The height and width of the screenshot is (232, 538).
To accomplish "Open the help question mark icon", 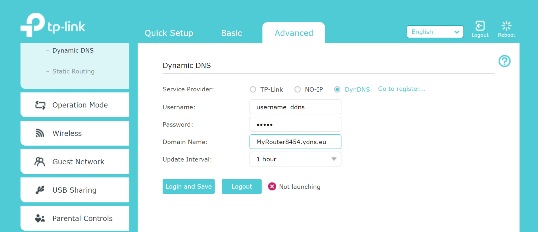I will coord(504,61).
